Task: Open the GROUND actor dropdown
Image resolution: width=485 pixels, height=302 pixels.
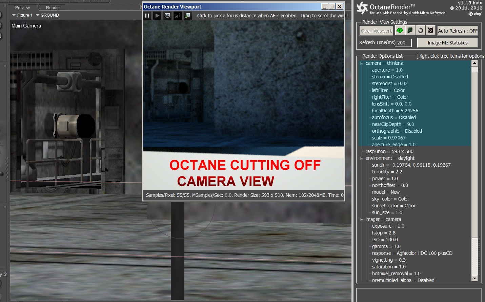Action: (47, 15)
